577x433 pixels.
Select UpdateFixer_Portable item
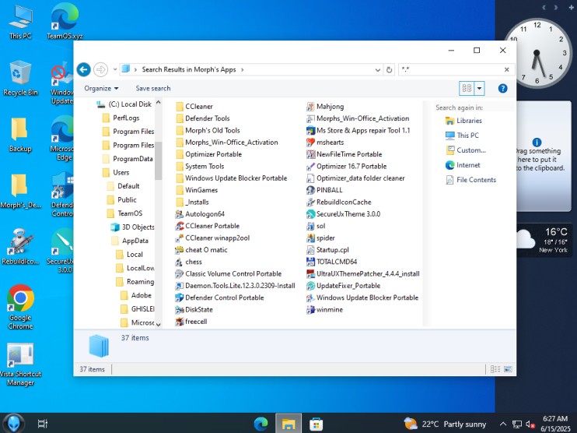[344, 286]
